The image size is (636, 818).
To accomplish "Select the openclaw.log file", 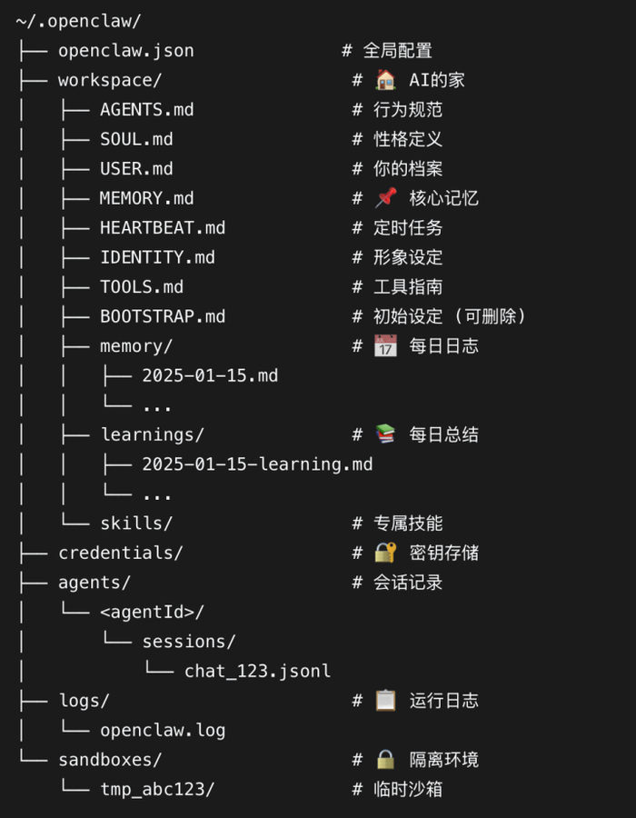I will (x=163, y=731).
